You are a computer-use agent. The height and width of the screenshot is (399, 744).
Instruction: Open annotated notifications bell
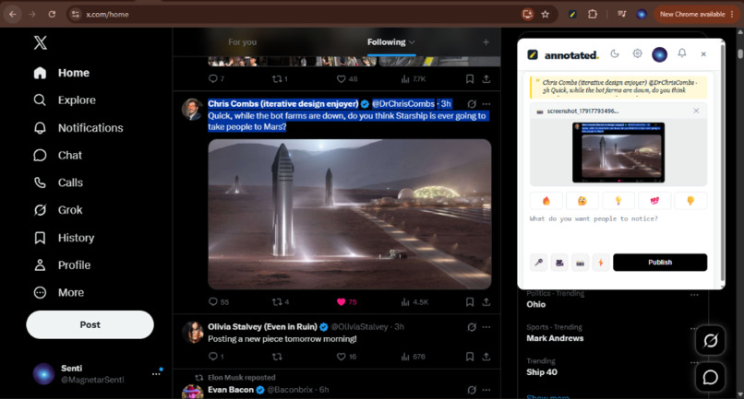coord(682,53)
